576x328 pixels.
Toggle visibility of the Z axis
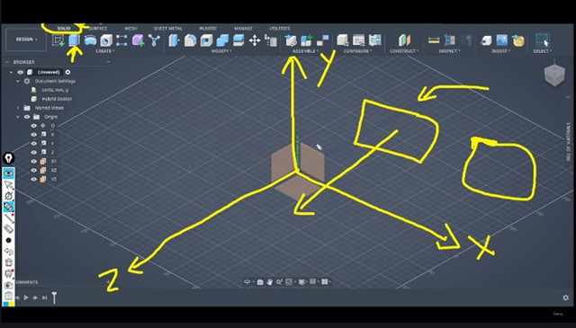[34, 152]
